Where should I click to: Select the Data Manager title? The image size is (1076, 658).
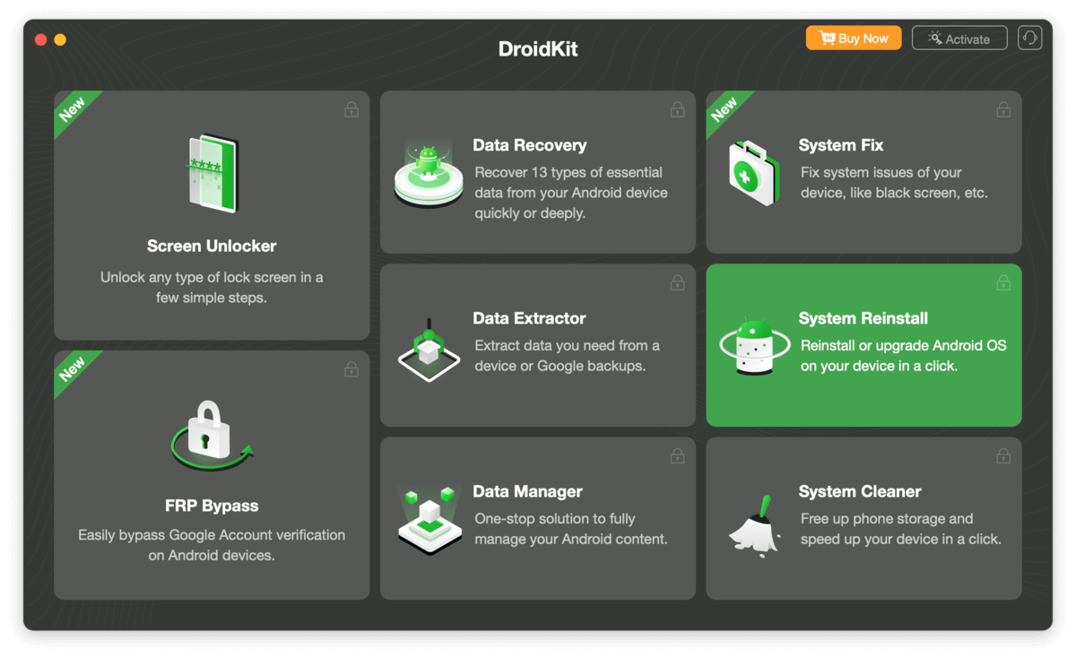point(528,491)
